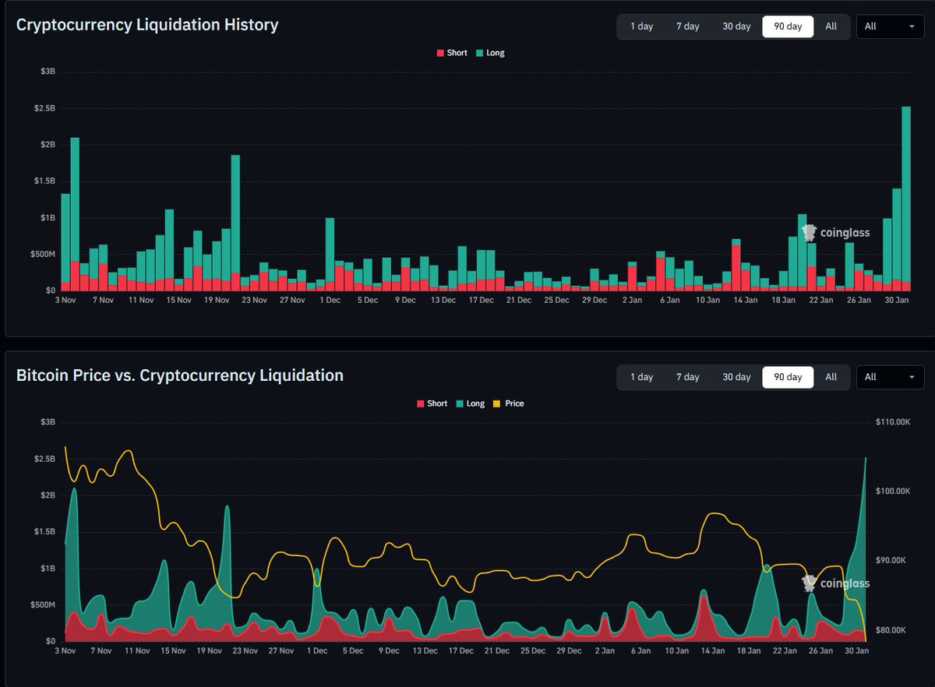Select 7 day range in Liquidation History
This screenshot has height=687, width=935.
click(688, 26)
